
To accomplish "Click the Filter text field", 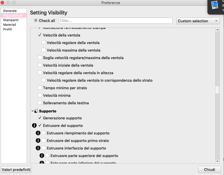I will point(115,21).
